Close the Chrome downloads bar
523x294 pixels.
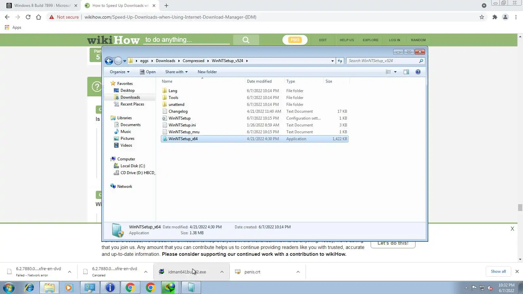pos(517,271)
